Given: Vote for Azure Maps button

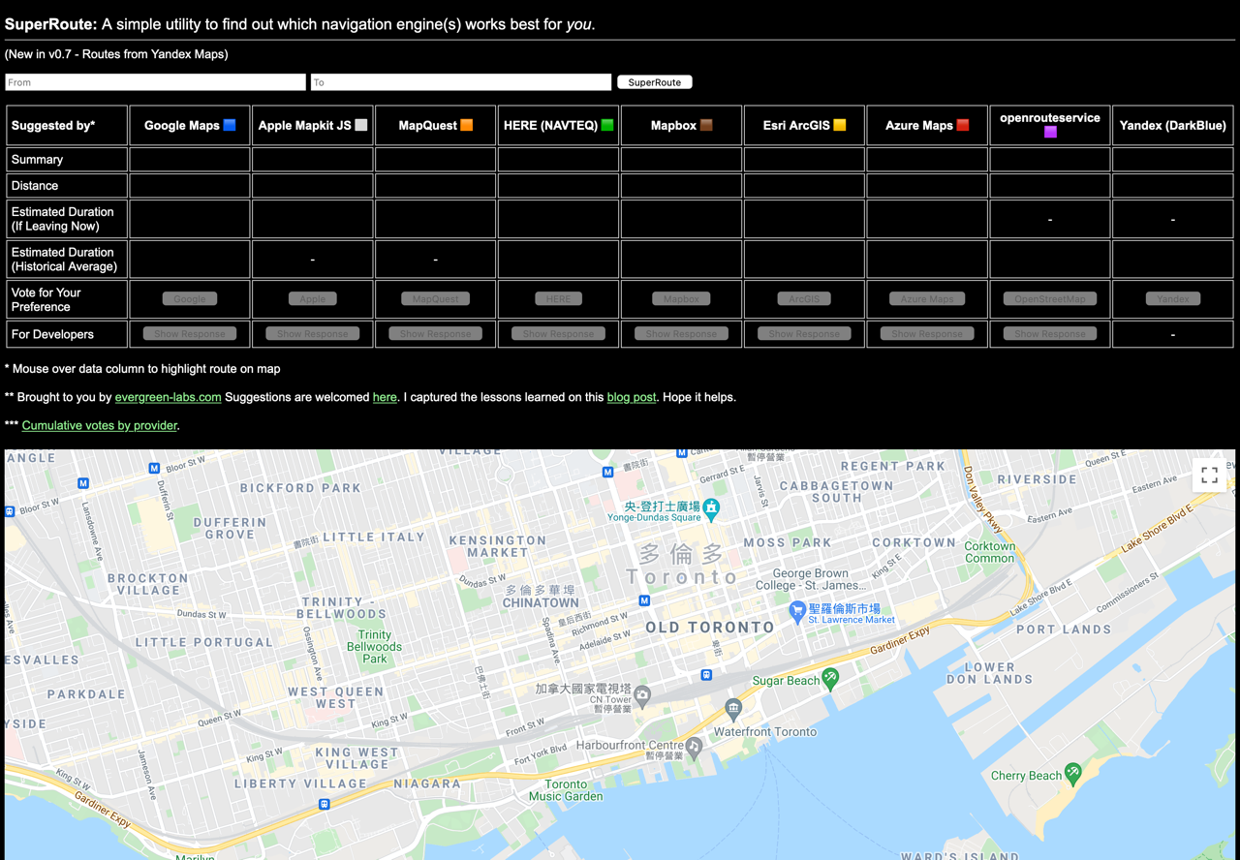Looking at the screenshot, I should click(927, 299).
